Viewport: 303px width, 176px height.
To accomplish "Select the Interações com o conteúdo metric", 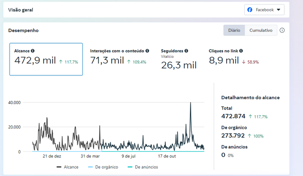I will click(120, 58).
